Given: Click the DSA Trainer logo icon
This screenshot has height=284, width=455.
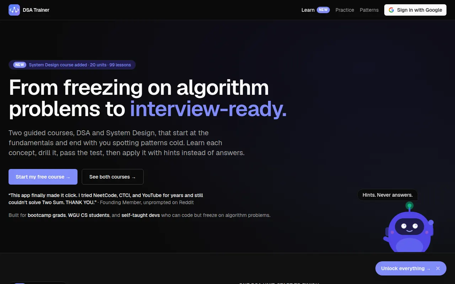Looking at the screenshot, I should (14, 10).
